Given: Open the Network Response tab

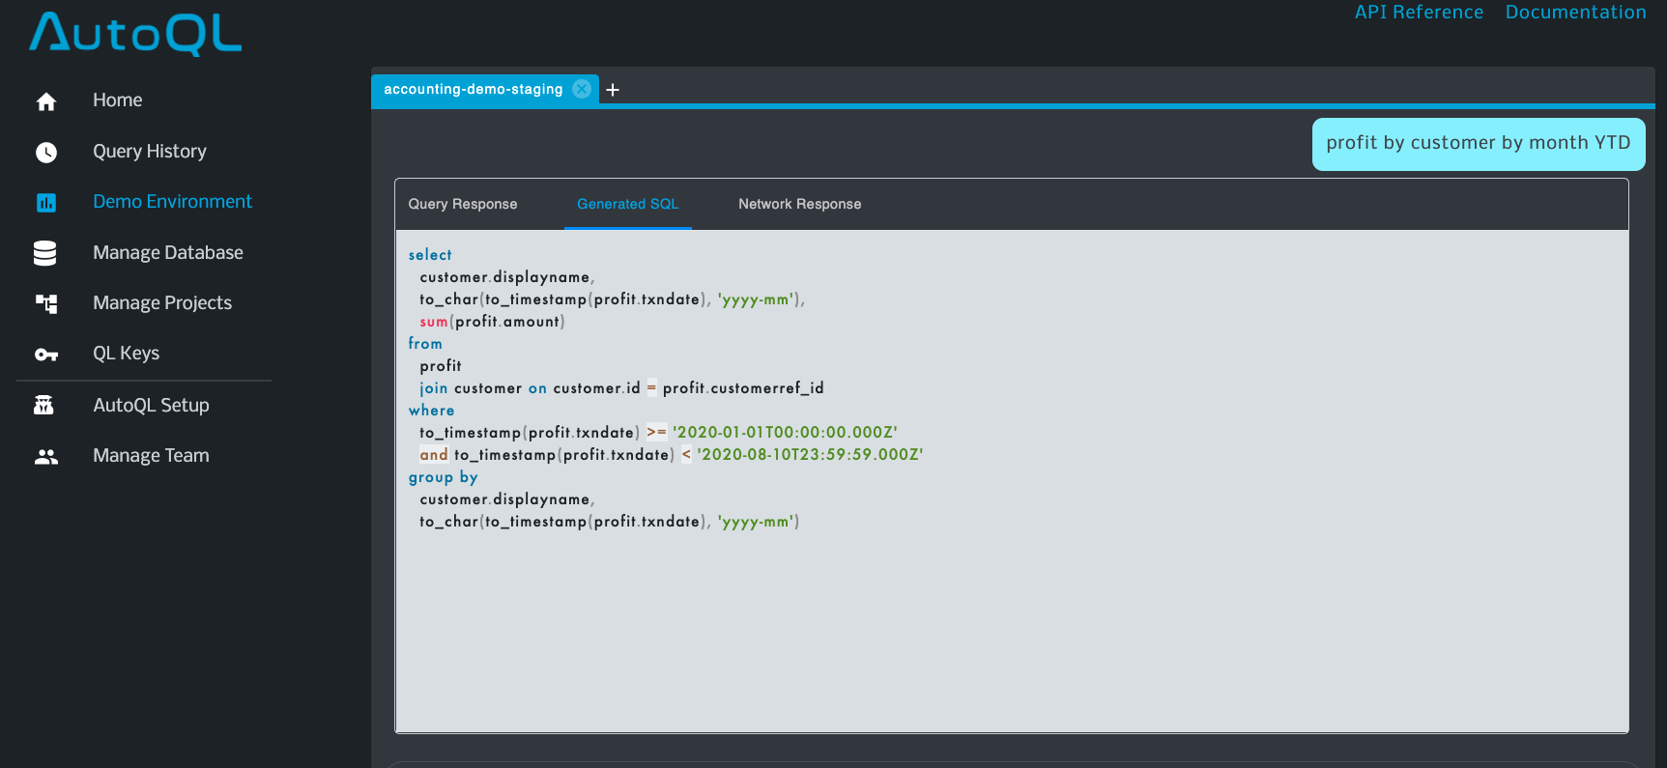Looking at the screenshot, I should click(799, 204).
